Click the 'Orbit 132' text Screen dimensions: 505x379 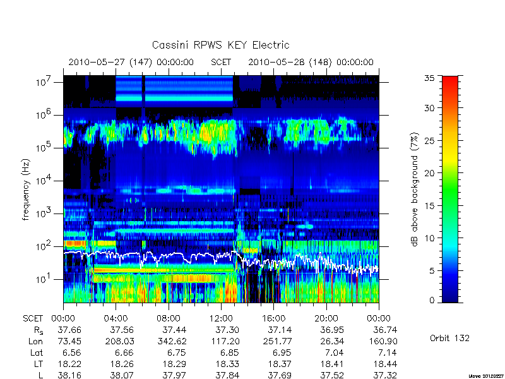click(449, 338)
